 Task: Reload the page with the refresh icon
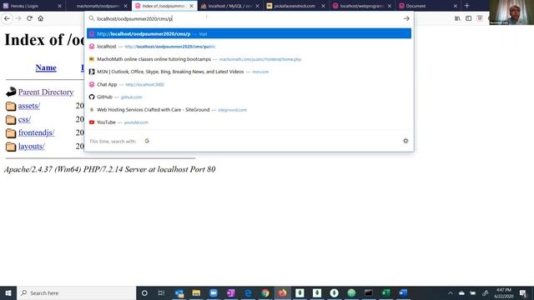click(29, 18)
